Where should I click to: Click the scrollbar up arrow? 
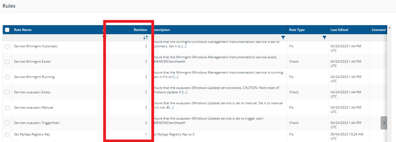(389, 28)
